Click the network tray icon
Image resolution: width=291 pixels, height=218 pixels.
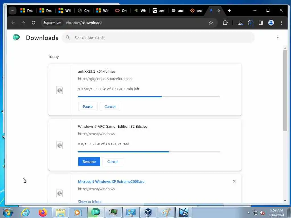click(x=255, y=213)
